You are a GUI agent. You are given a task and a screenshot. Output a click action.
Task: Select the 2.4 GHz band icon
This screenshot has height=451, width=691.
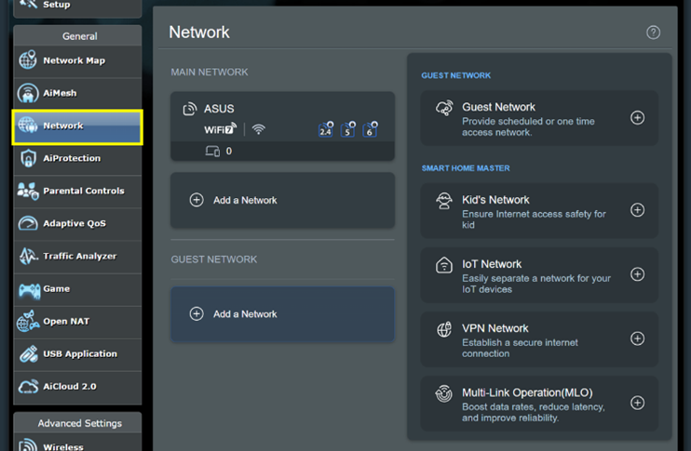point(325,130)
